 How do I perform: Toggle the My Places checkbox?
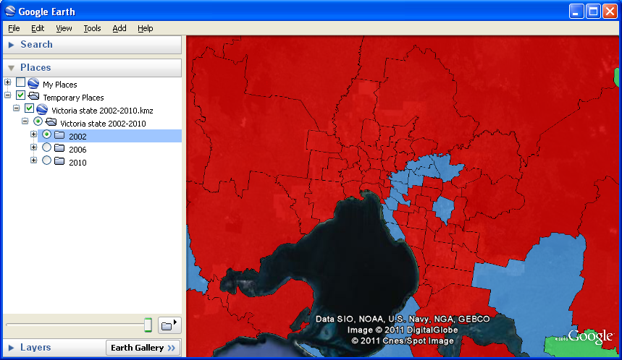(20, 82)
